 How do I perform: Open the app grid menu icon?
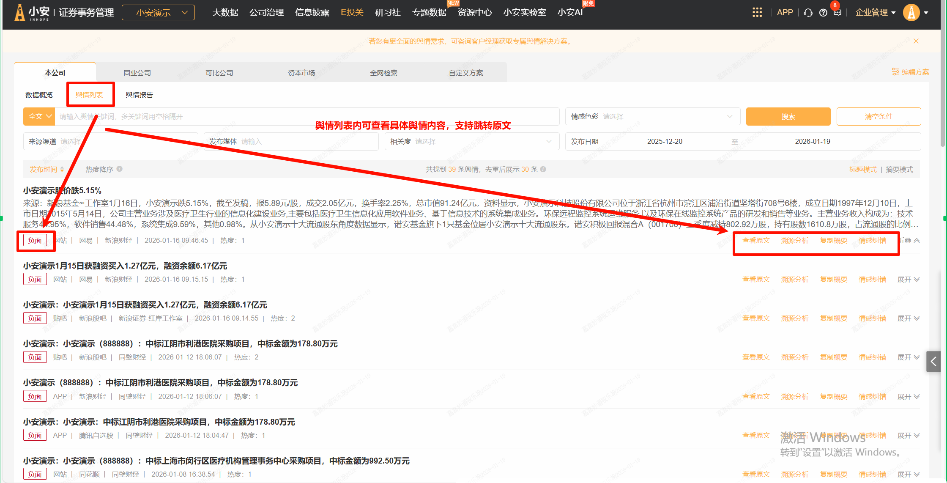[x=757, y=12]
